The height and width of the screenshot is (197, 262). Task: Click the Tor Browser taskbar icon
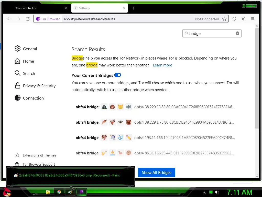(x=82, y=192)
